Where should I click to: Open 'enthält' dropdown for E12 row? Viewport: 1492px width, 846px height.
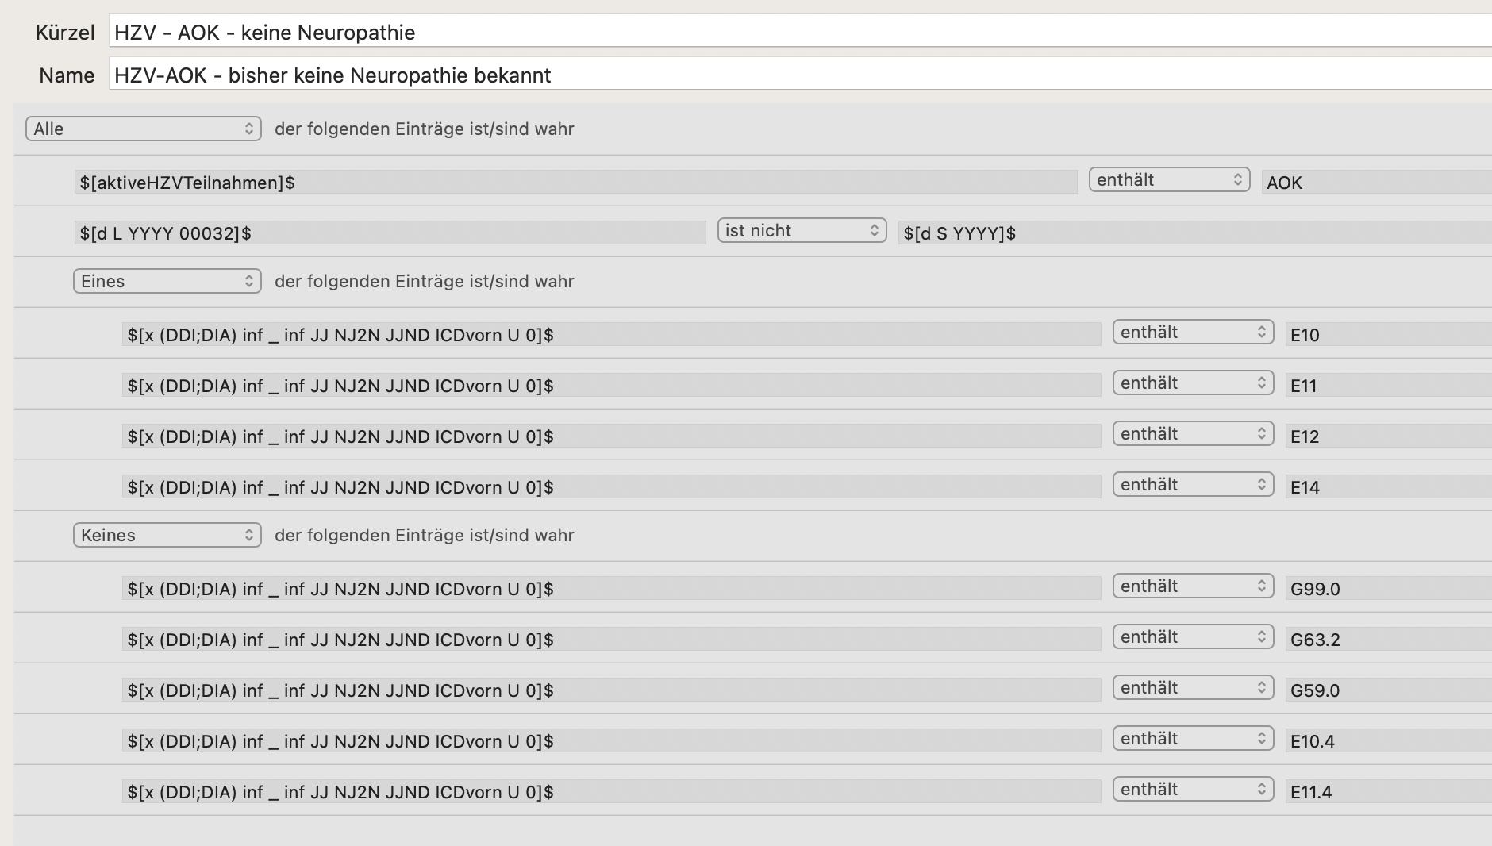coord(1193,434)
